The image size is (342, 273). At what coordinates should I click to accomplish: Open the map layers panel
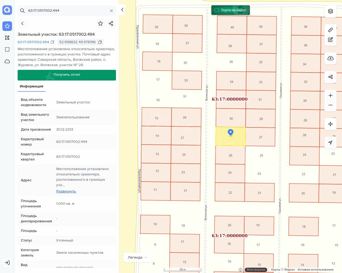[331, 11]
